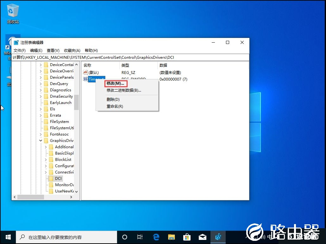Open the Windows Start menu

(8, 237)
